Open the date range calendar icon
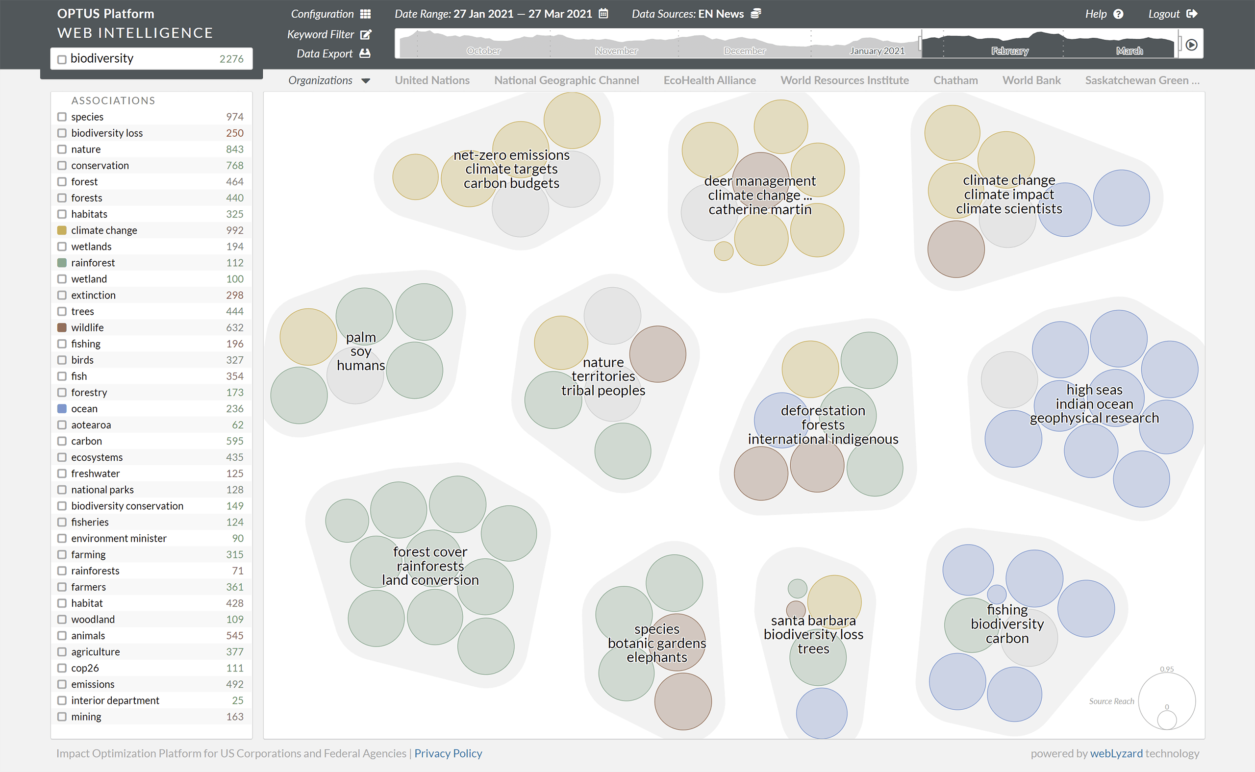This screenshot has width=1255, height=772. point(603,14)
